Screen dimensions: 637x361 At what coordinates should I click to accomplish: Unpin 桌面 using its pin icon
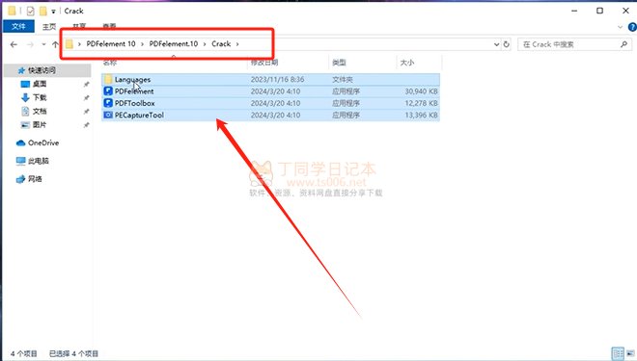(86, 85)
